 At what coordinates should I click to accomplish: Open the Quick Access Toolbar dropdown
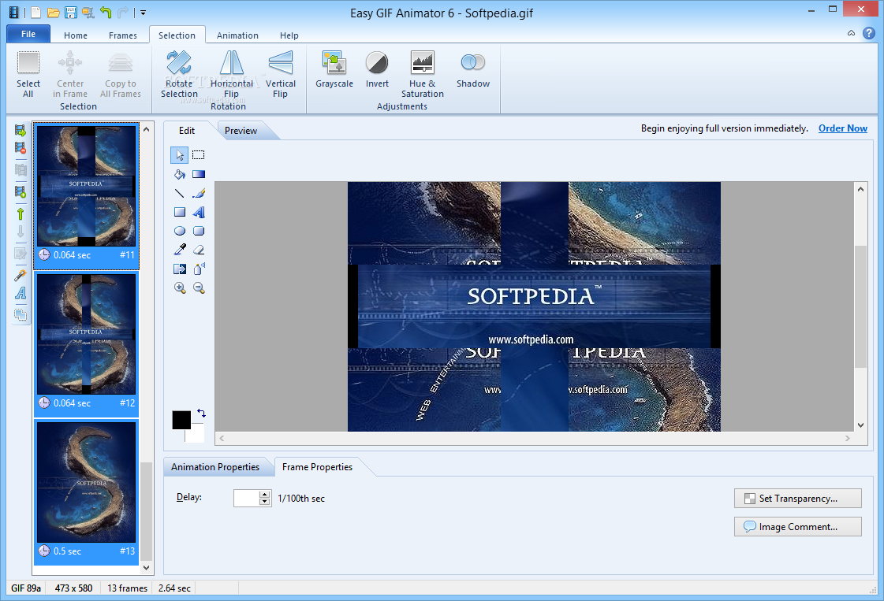click(x=143, y=13)
